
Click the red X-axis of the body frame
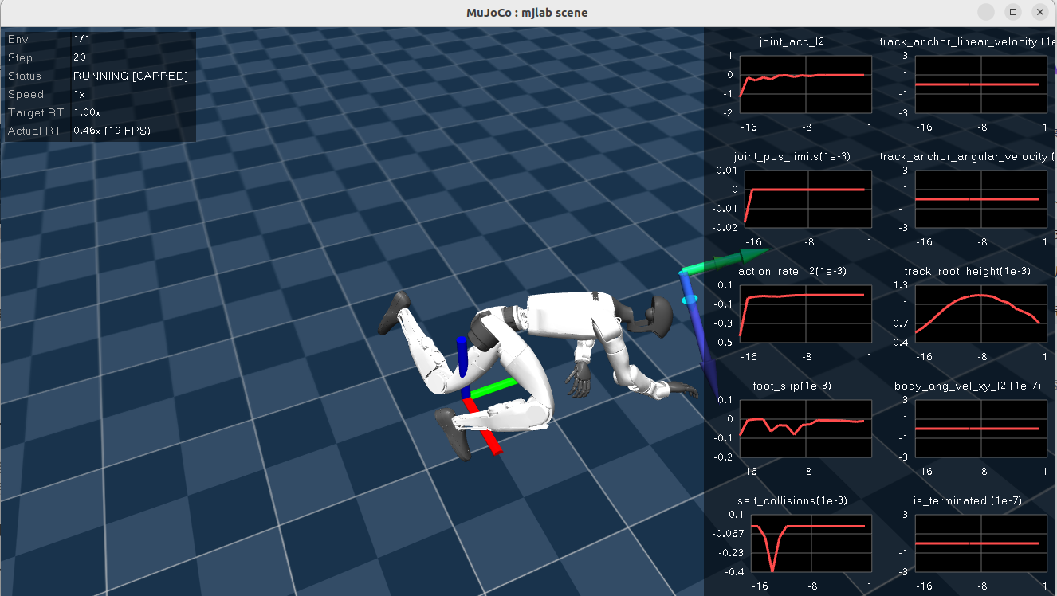click(x=483, y=426)
